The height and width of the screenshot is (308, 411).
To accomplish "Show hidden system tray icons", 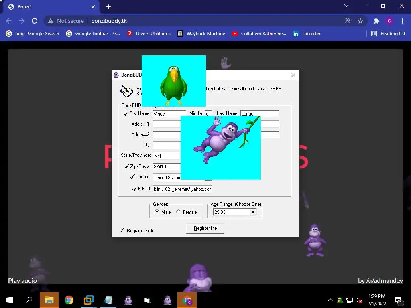I will point(330,300).
